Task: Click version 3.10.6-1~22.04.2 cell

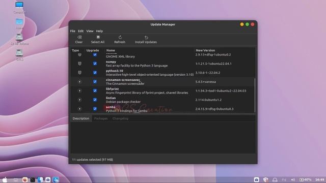Action: [208, 73]
